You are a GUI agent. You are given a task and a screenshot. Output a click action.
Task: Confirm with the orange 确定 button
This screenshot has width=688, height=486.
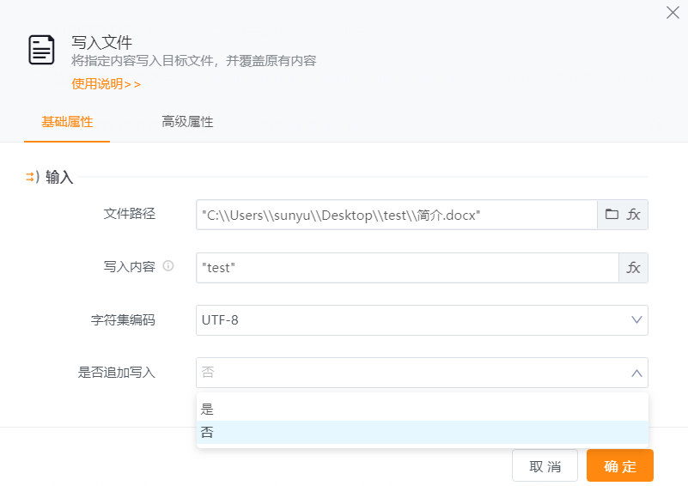(619, 466)
